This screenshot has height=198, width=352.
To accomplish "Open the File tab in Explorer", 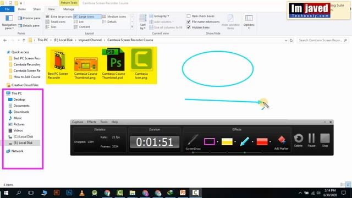I will point(7,9).
